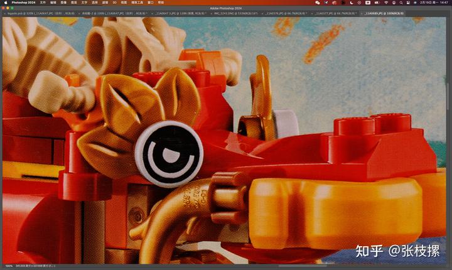
Task: Open the 增效工具 (Plugins) menu
Action: pos(137,3)
